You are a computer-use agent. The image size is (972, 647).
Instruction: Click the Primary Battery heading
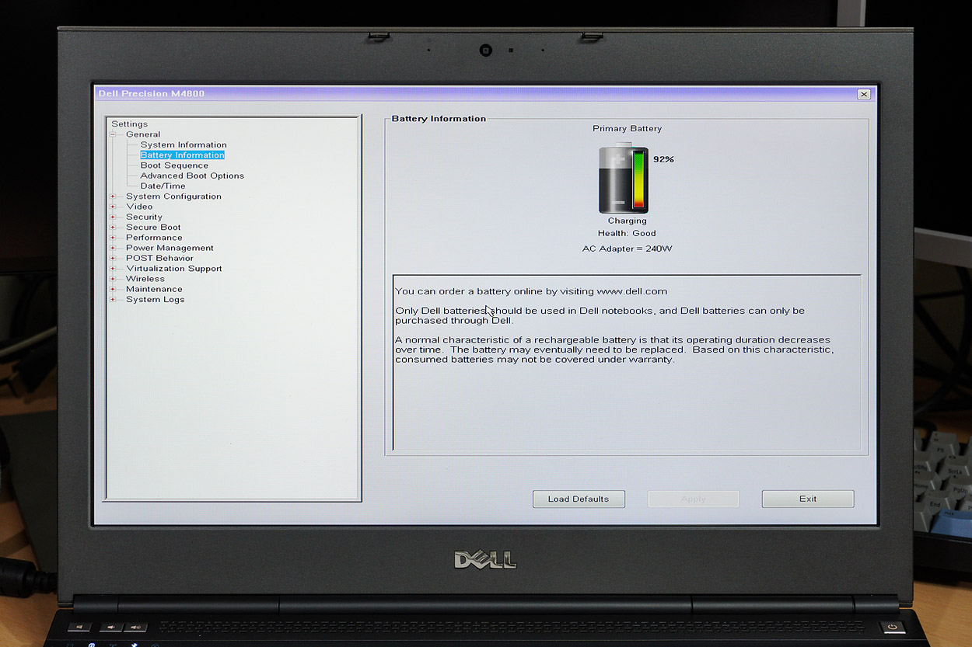(627, 129)
